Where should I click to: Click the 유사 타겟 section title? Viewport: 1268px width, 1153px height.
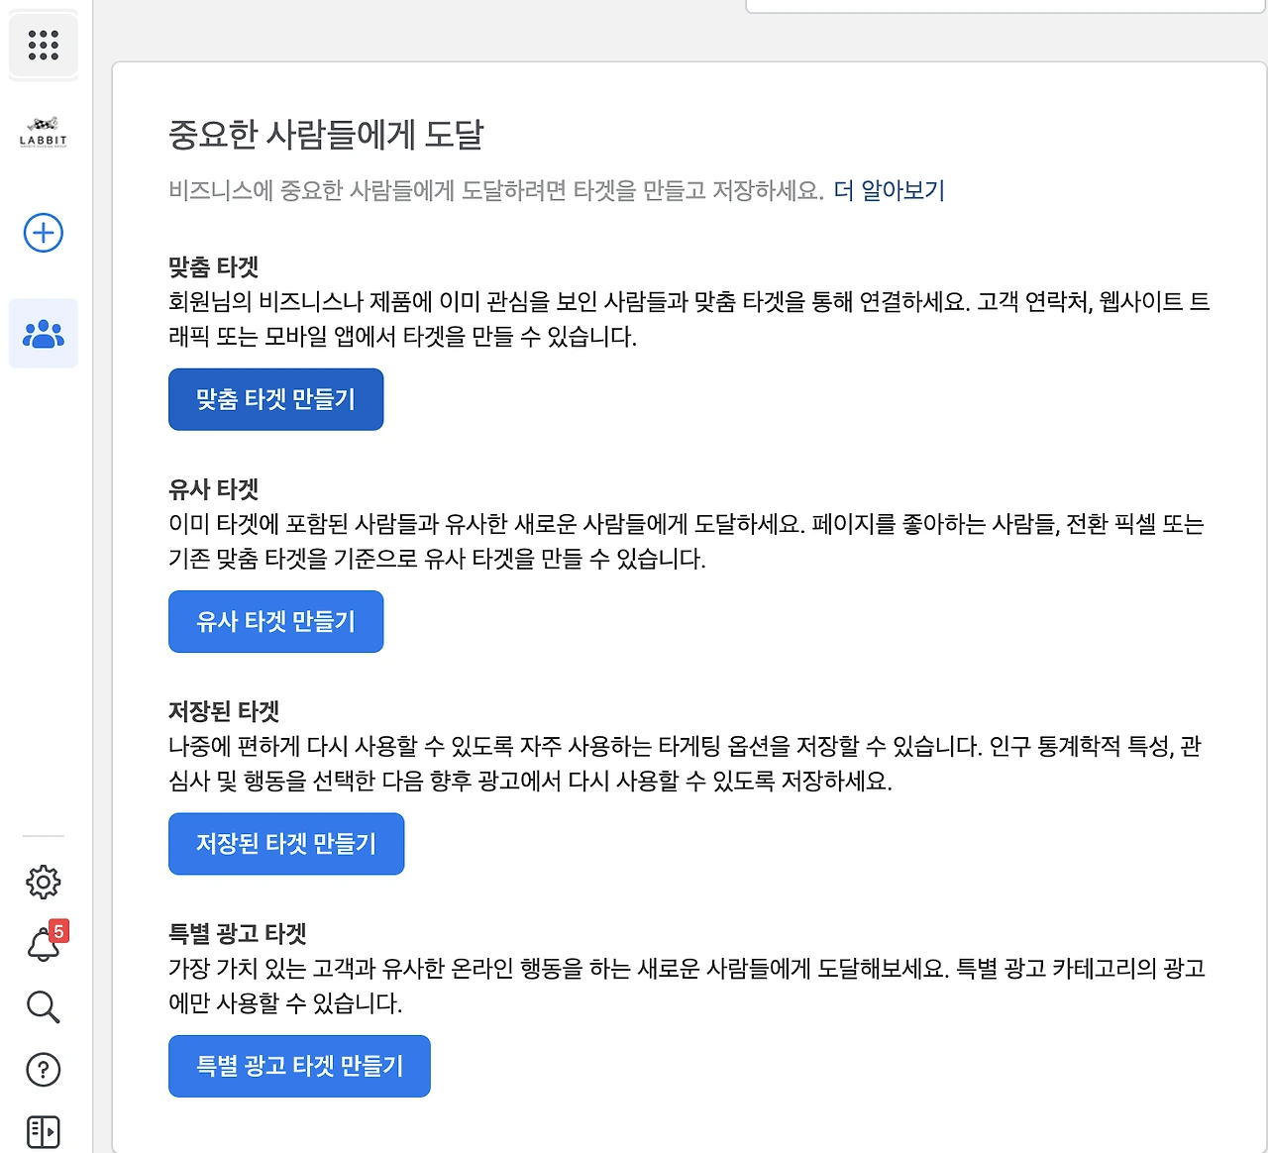214,489
